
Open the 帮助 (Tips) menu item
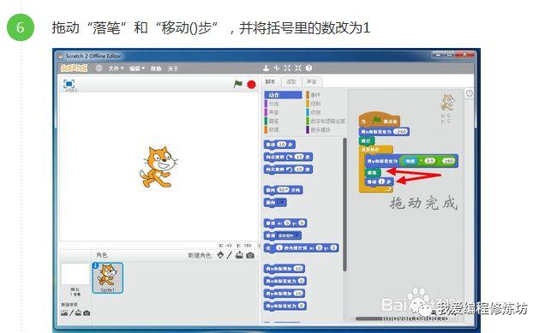coord(156,68)
